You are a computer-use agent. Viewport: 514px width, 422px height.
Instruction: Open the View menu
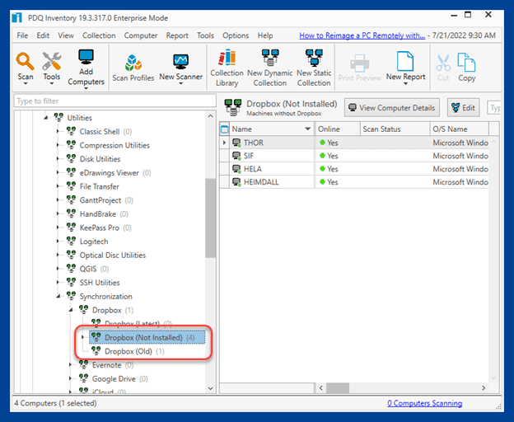click(x=66, y=35)
